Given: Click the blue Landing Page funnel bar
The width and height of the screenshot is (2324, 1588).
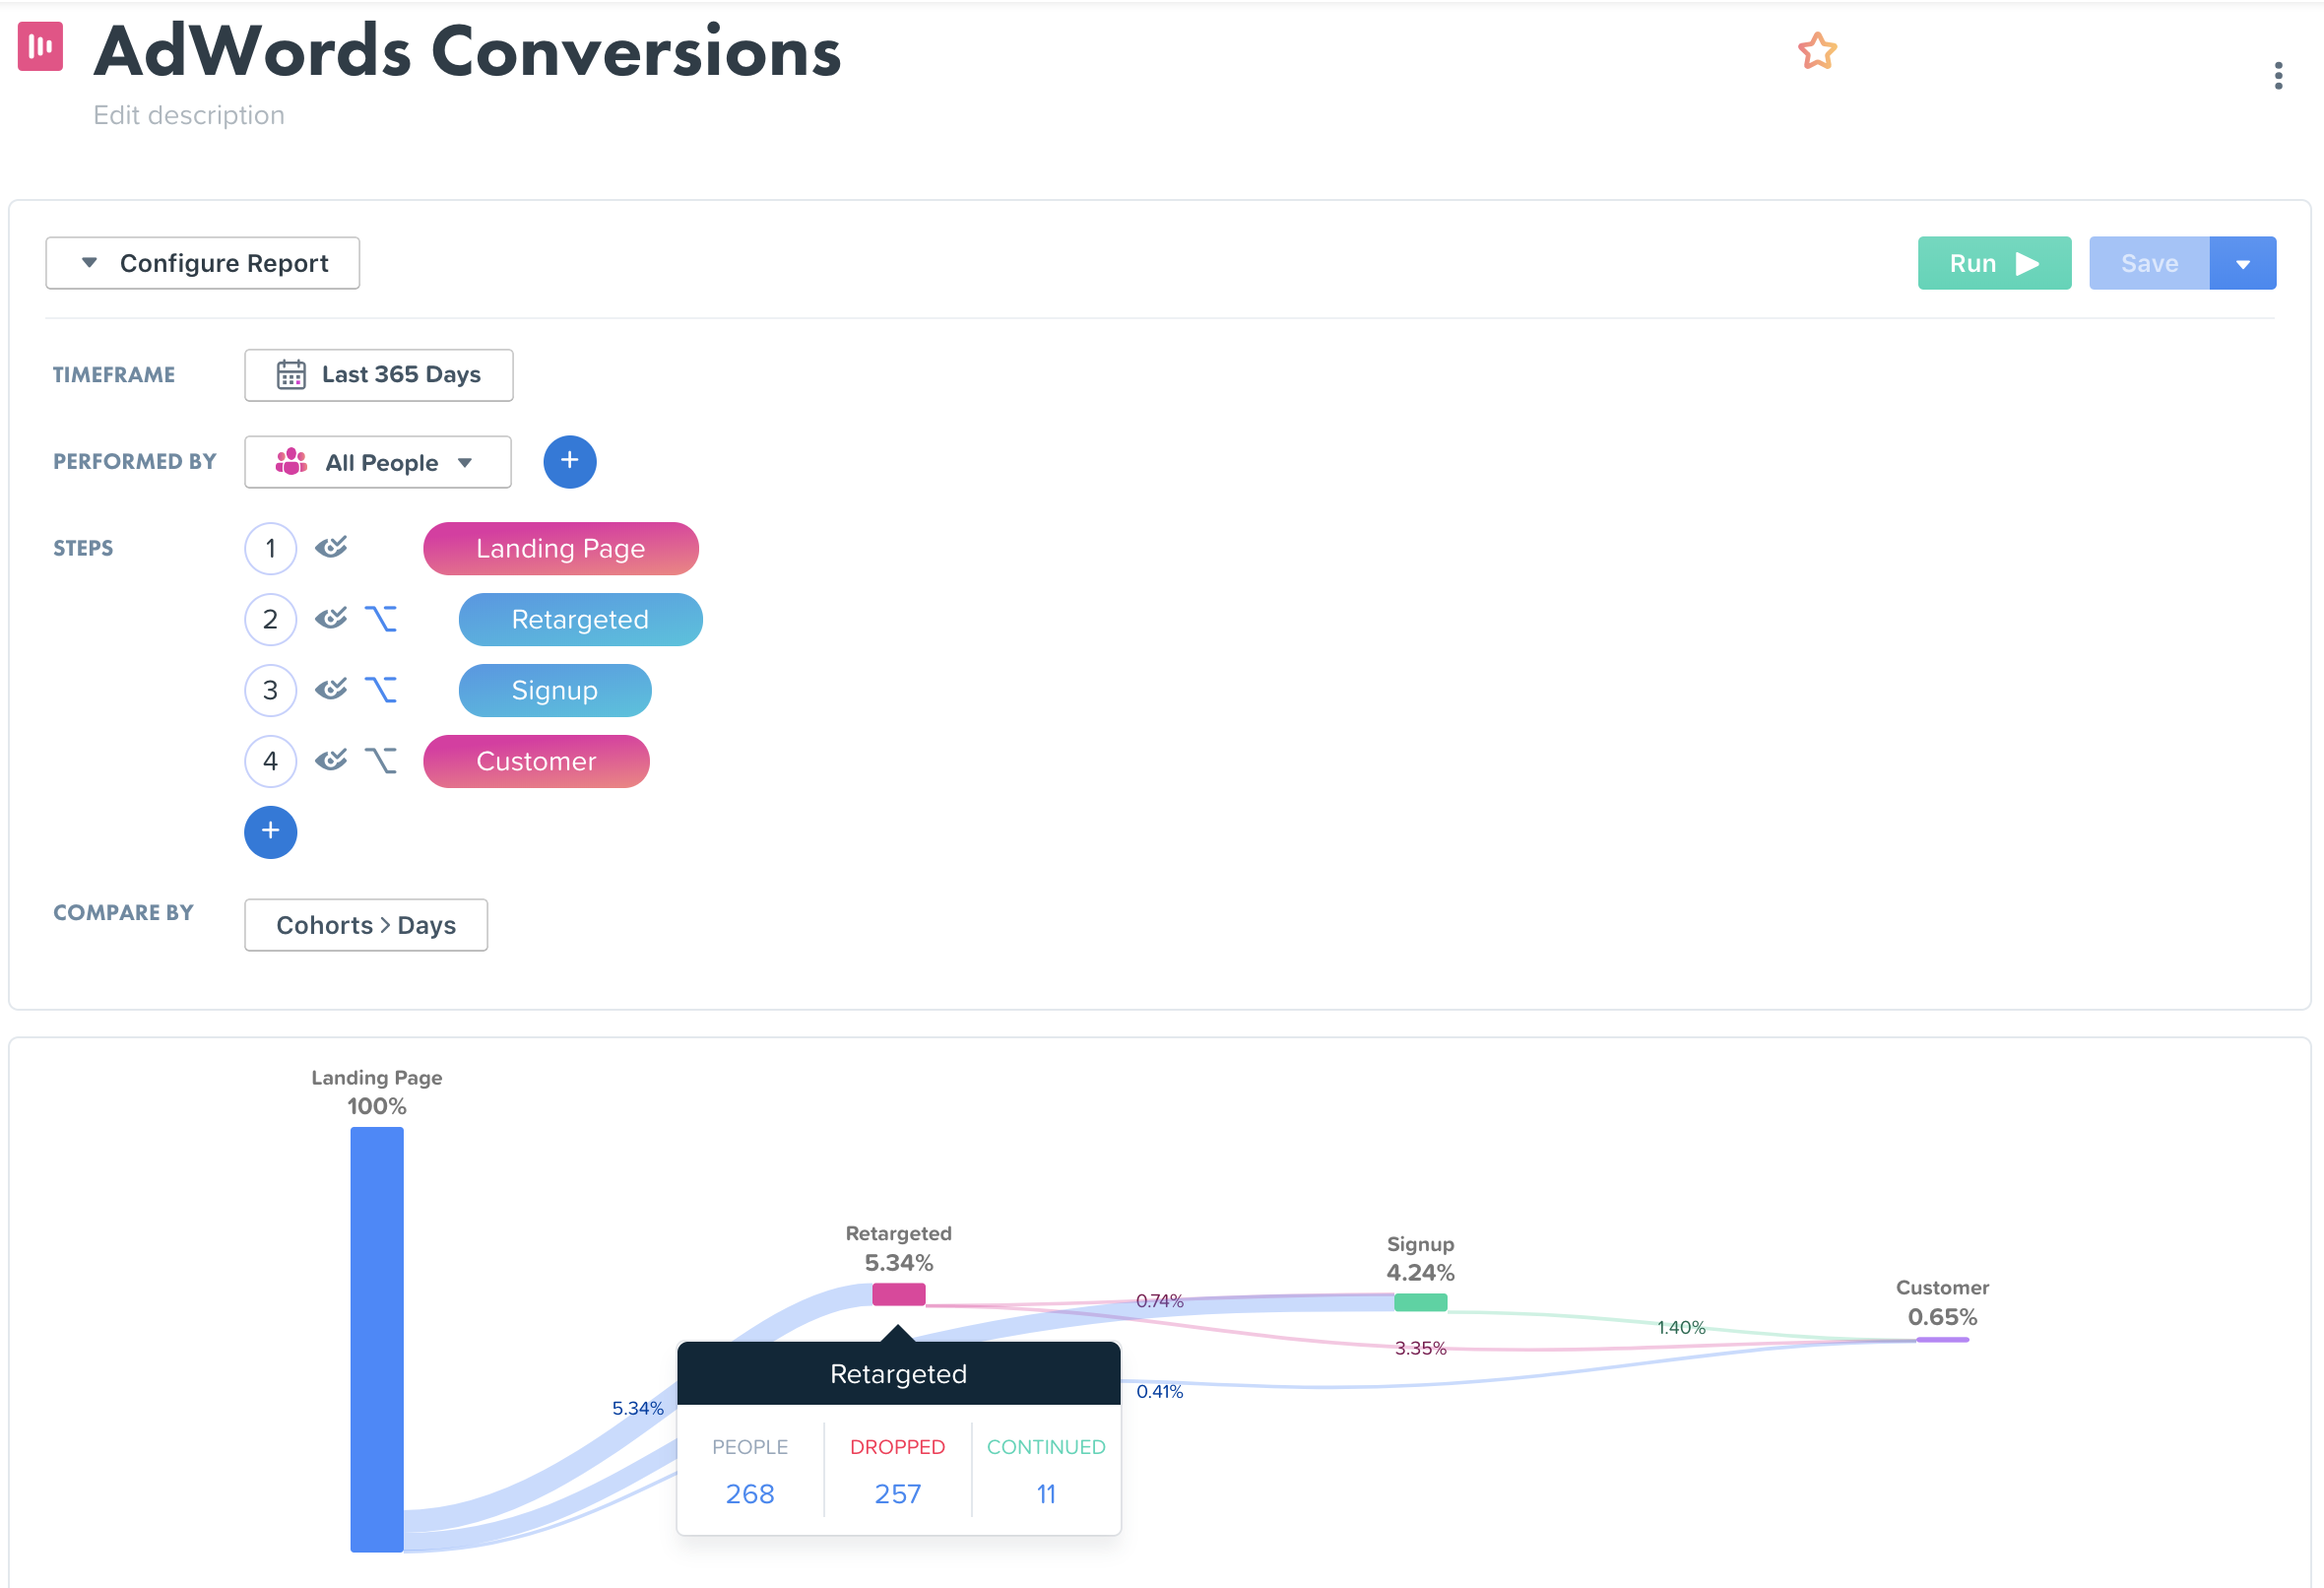Looking at the screenshot, I should point(377,1340).
